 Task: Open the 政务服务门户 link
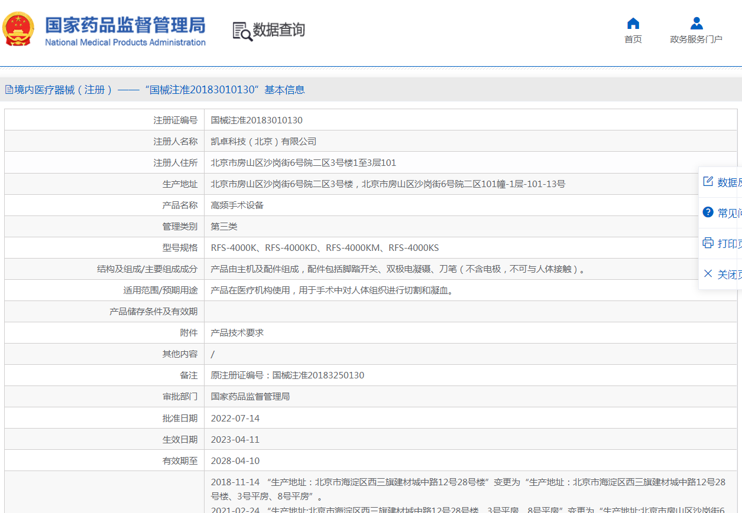pos(696,40)
